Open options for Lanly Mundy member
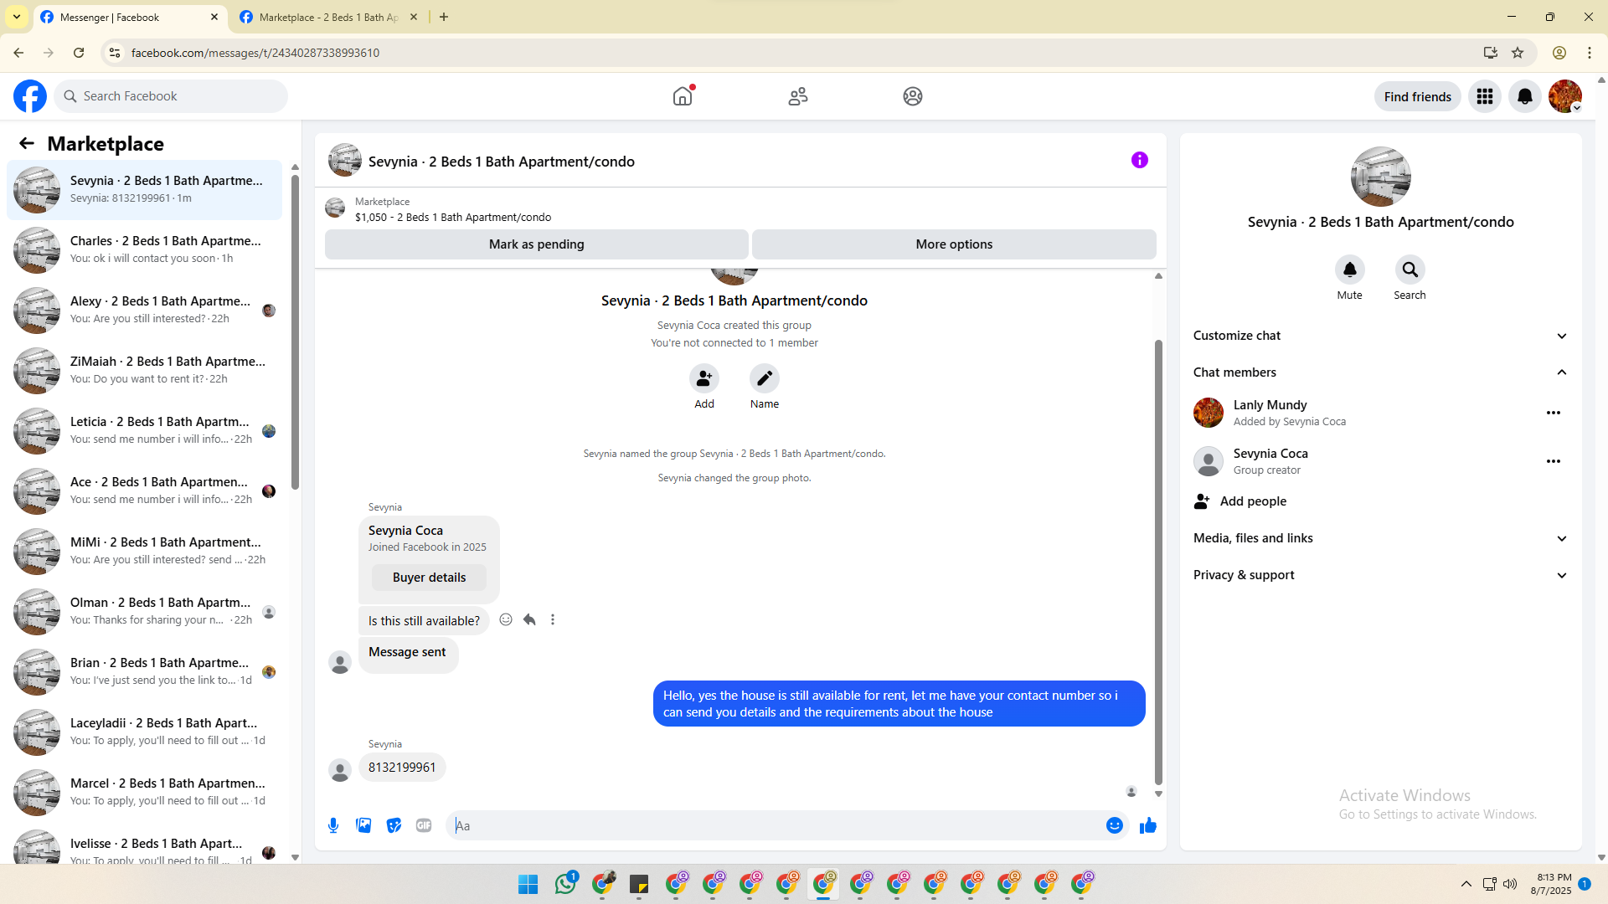The height and width of the screenshot is (904, 1608). tap(1554, 413)
